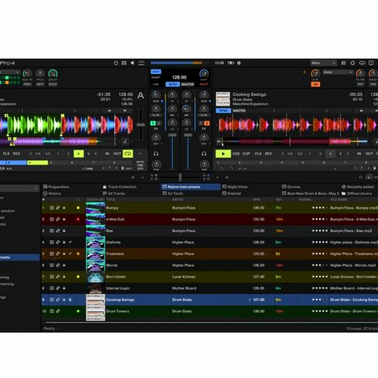This screenshot has height=378, width=378.
Task: Toggle SYNC on deck B
Action: [223, 111]
